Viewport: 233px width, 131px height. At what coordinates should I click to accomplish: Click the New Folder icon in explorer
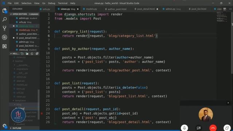point(27,53)
